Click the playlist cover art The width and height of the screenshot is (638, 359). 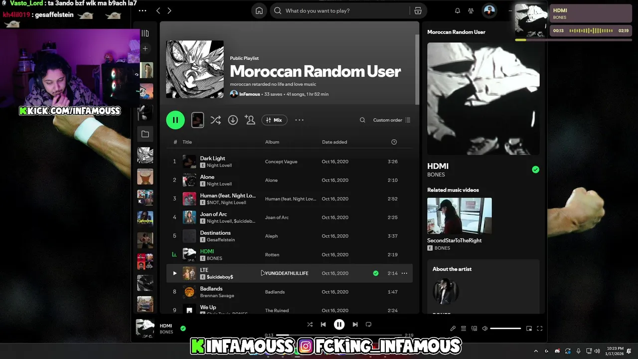point(195,69)
